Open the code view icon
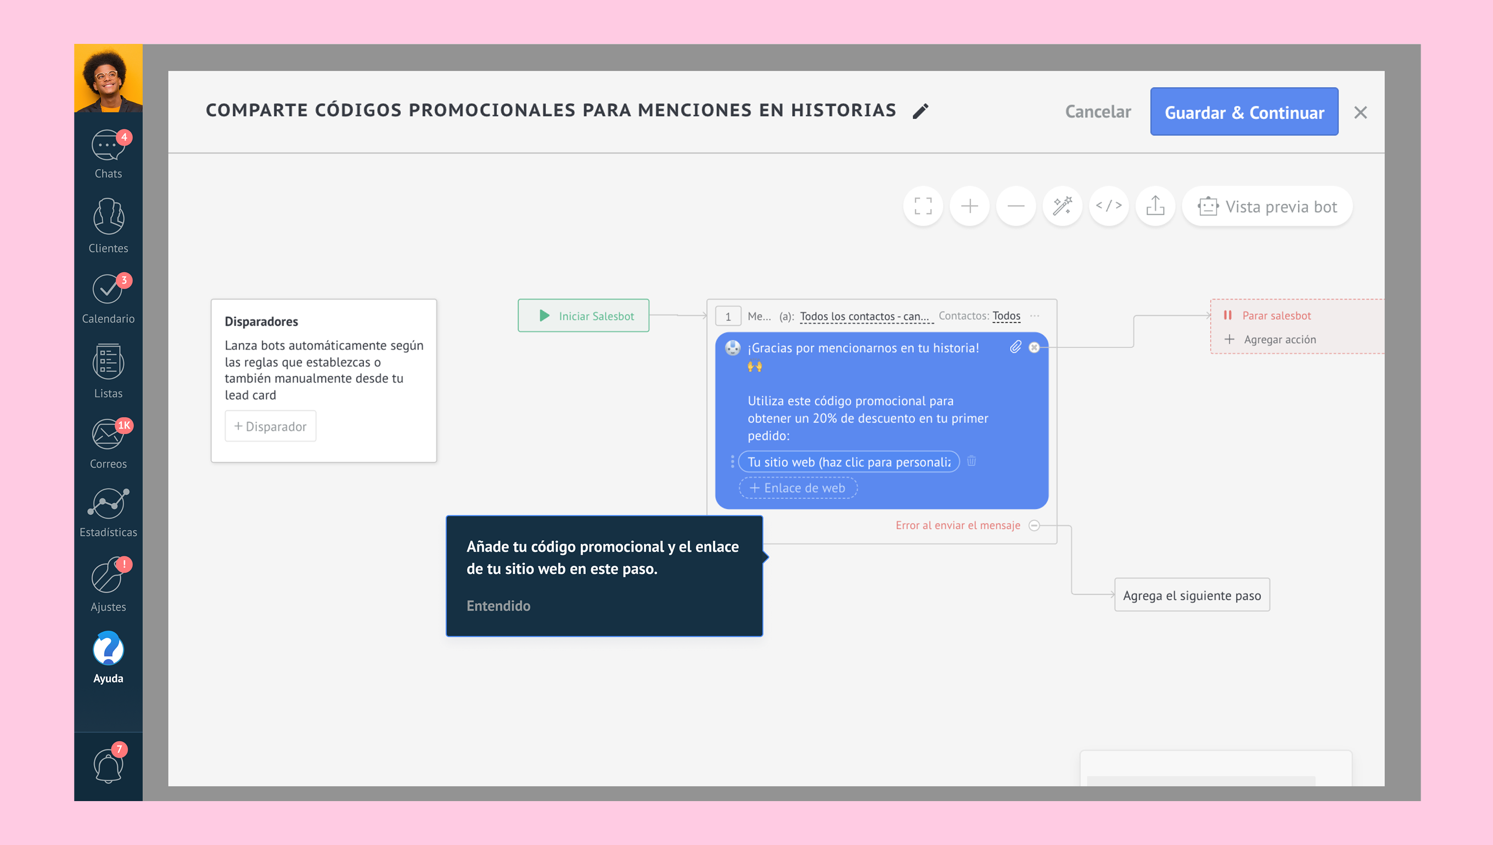 click(1109, 206)
